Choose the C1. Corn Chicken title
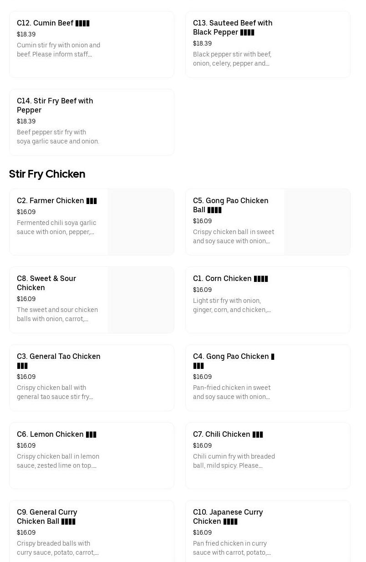366x562 pixels. click(x=230, y=279)
